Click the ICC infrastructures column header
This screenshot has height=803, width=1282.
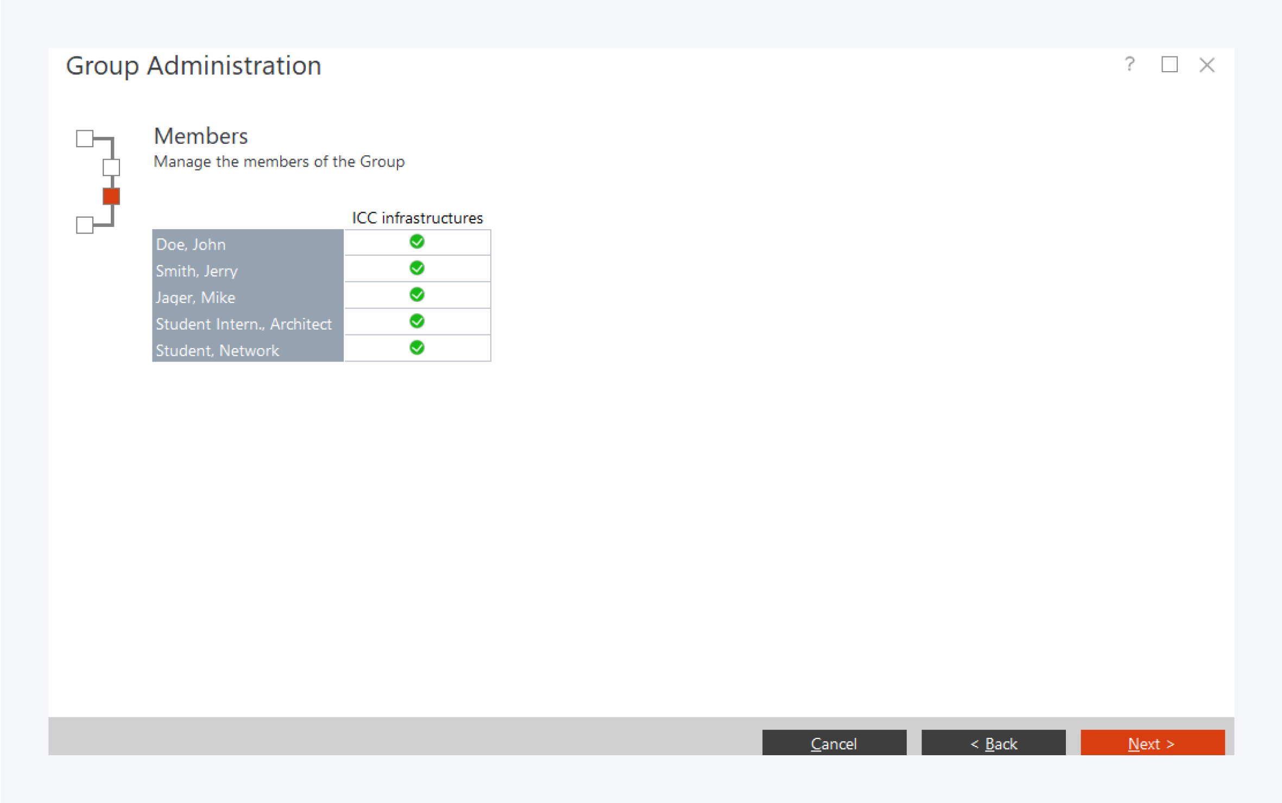click(417, 218)
